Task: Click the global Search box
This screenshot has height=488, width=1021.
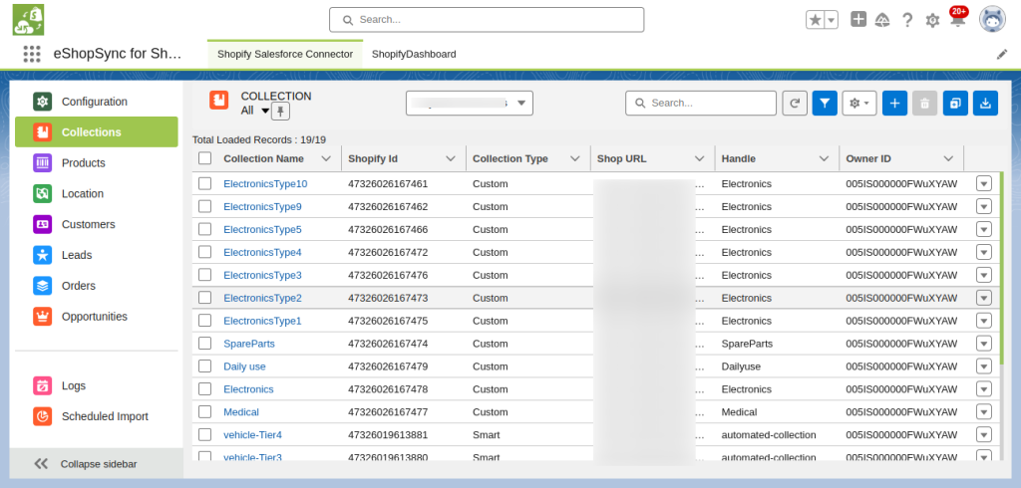Action: pos(487,20)
